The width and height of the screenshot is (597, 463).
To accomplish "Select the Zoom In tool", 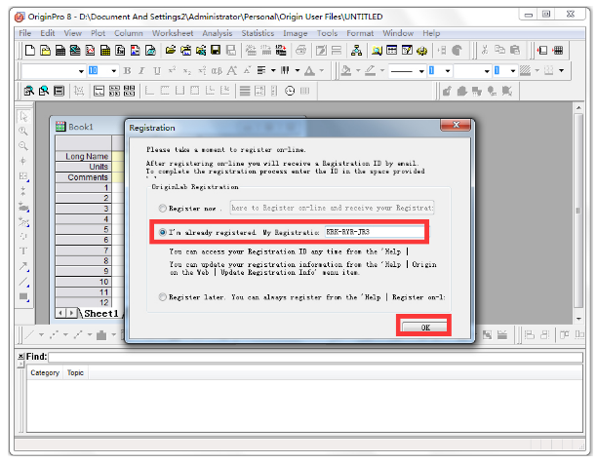I will pyautogui.click(x=23, y=131).
